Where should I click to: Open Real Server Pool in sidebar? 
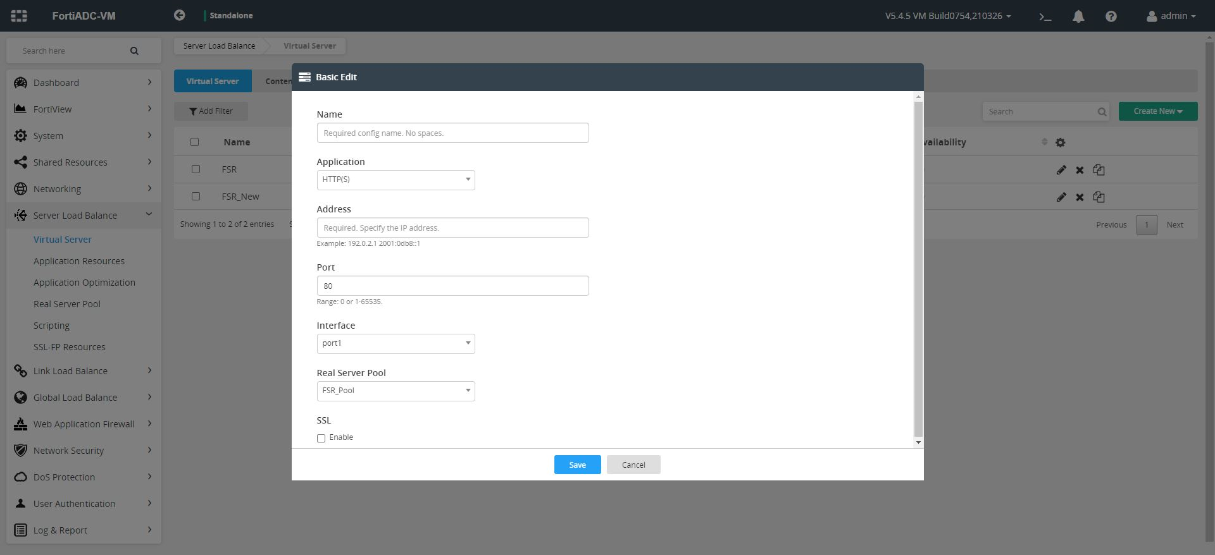pos(67,303)
